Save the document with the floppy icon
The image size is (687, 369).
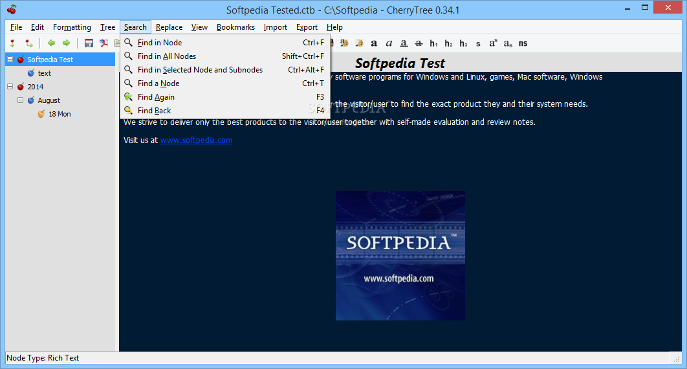[x=89, y=43]
